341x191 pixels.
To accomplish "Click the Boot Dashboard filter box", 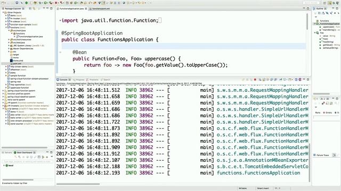I will (27, 161).
